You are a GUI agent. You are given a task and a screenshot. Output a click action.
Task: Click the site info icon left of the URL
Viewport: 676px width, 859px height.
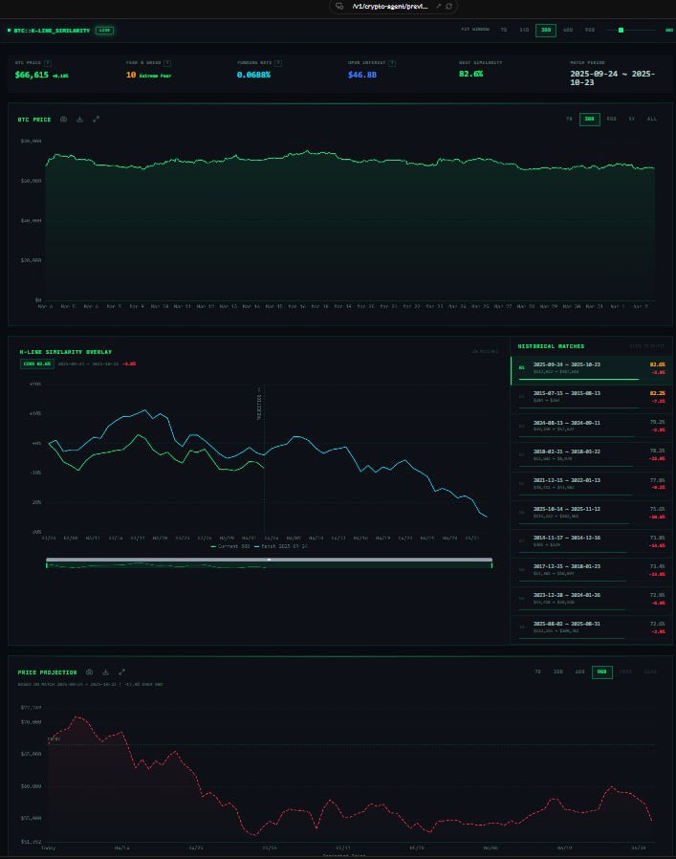(x=339, y=6)
